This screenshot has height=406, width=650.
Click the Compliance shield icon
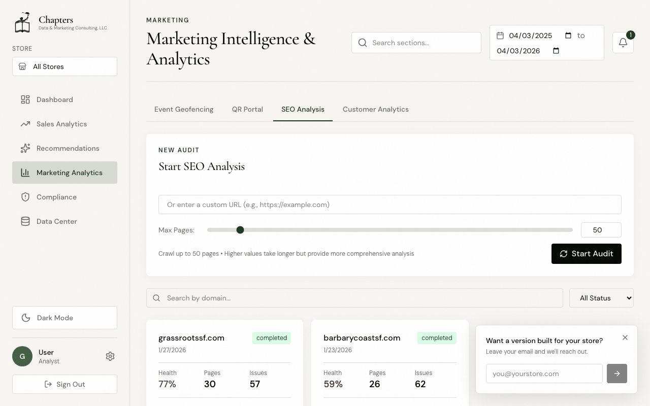coord(25,197)
